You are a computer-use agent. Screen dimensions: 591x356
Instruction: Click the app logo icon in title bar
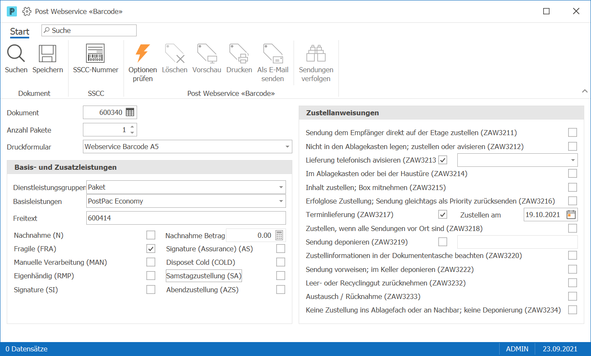pyautogui.click(x=12, y=11)
